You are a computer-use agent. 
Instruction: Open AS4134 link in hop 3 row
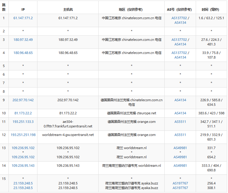point(180,44)
